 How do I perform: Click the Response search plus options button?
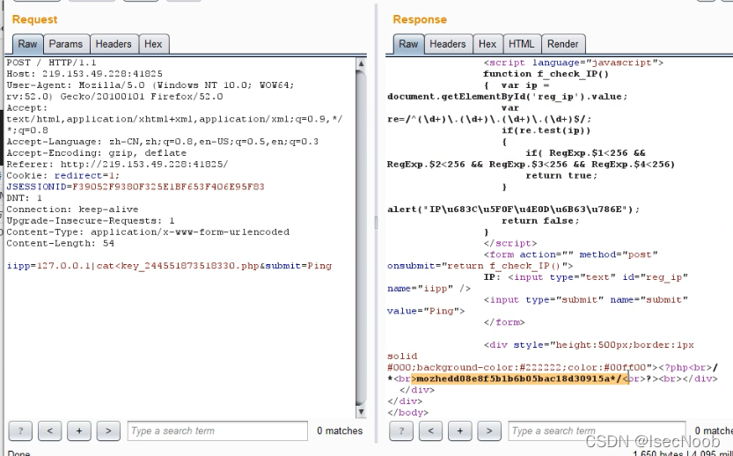coord(460,430)
